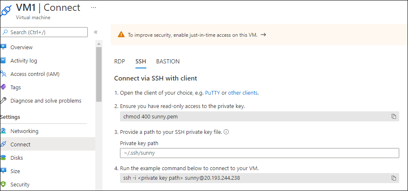Switch to the BASTION tab
The image size is (408, 191).
(168, 61)
